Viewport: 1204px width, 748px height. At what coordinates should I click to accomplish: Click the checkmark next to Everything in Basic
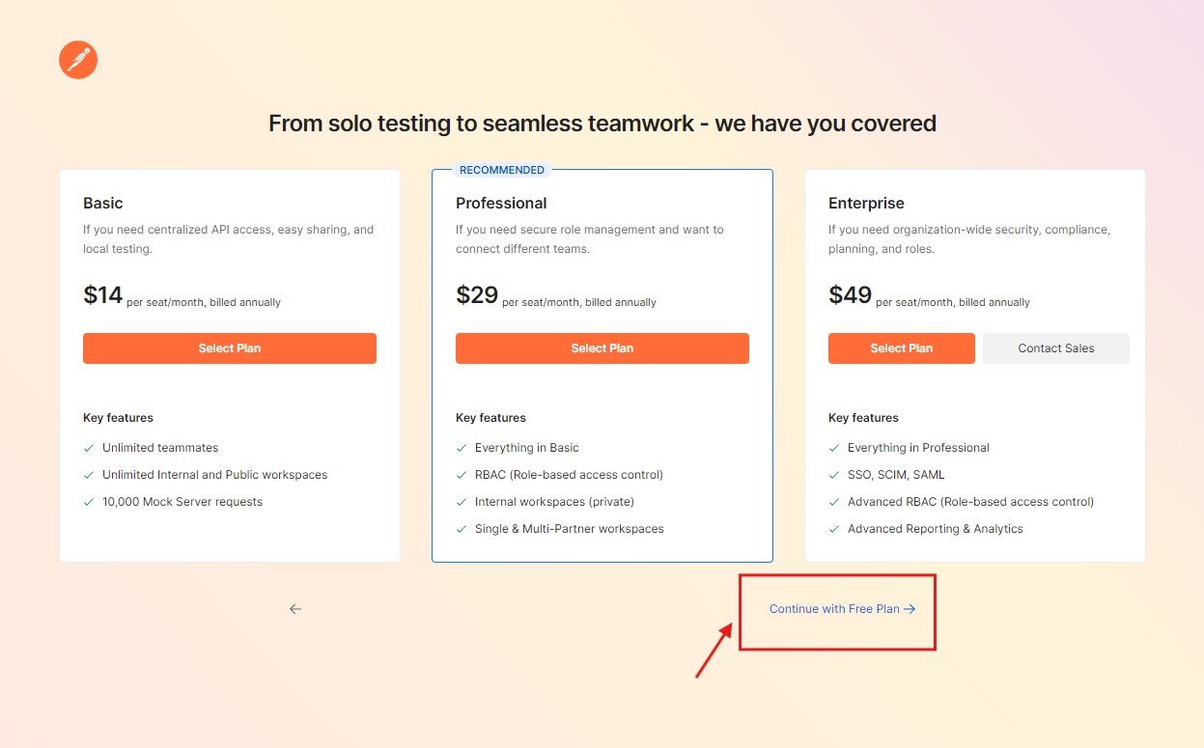tap(462, 448)
